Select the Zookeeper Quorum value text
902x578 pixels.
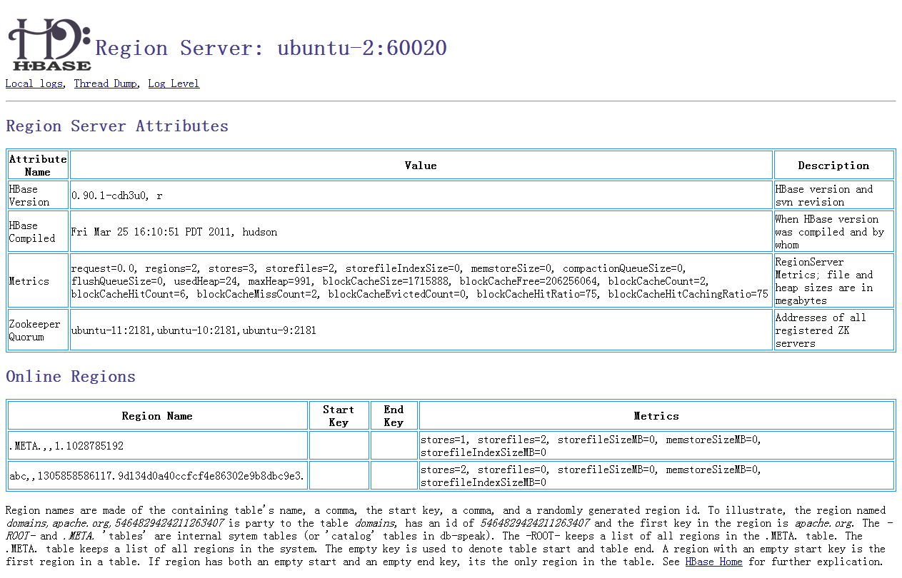point(193,330)
